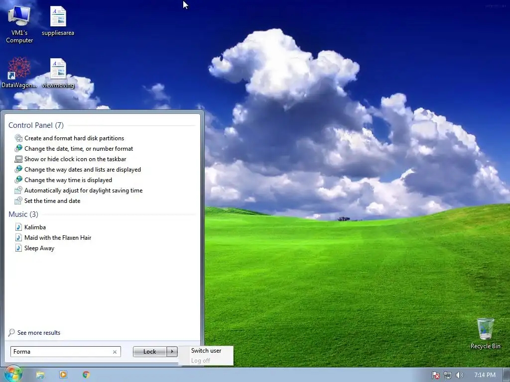Click the Windows Start orb

[12, 374]
